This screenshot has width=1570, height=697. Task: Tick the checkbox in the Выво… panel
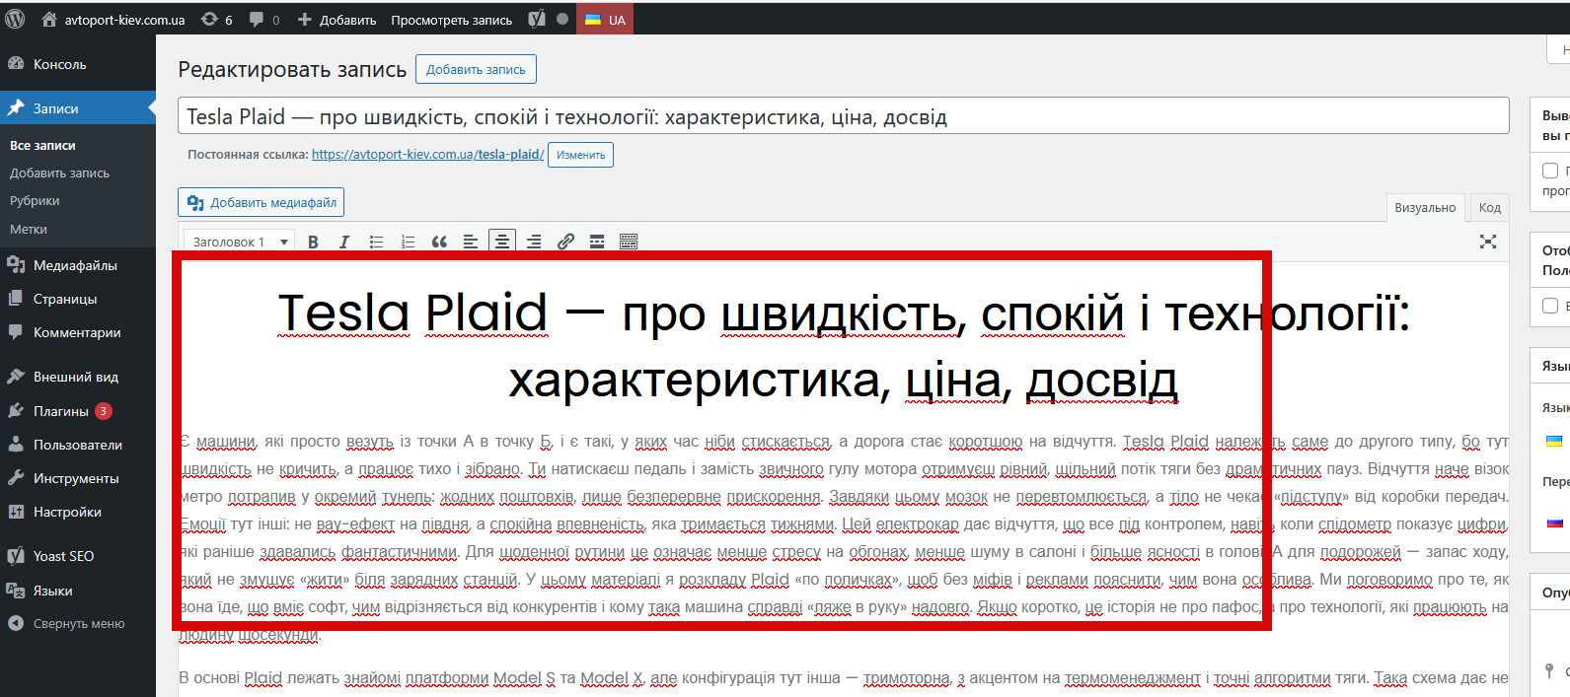click(x=1550, y=171)
